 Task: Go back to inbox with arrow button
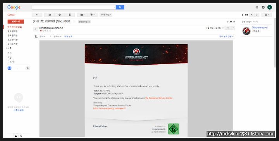(x=37, y=15)
